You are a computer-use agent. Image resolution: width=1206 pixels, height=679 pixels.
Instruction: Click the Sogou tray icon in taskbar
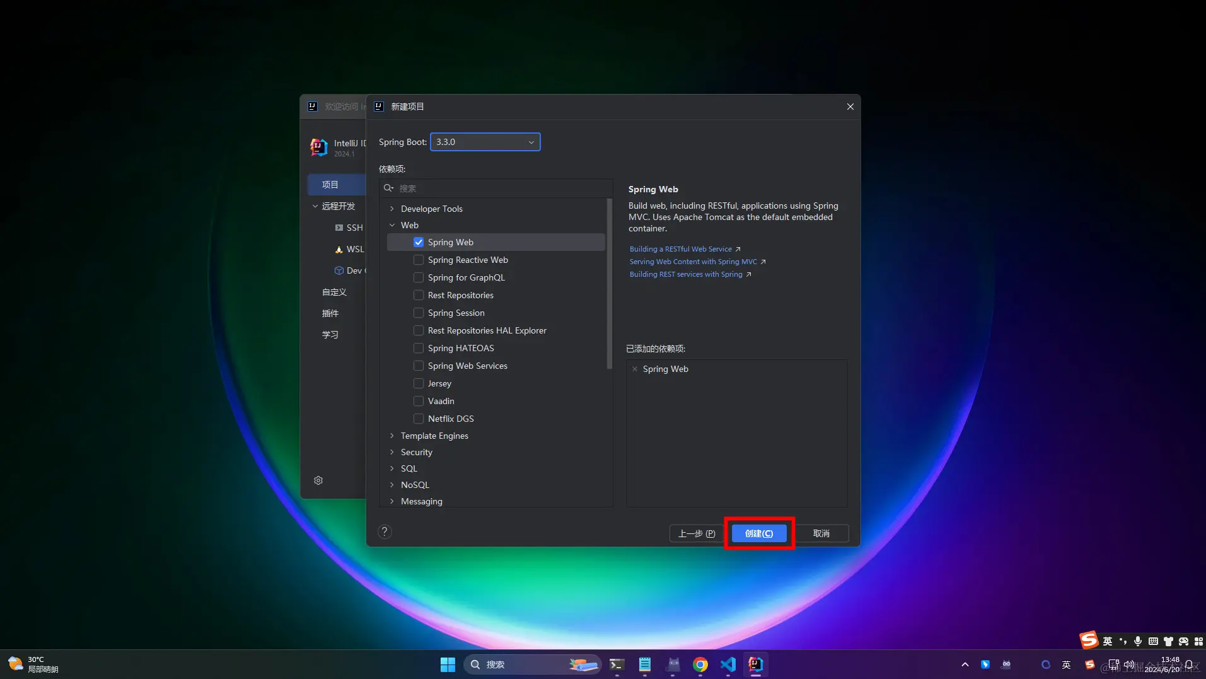tap(1089, 664)
